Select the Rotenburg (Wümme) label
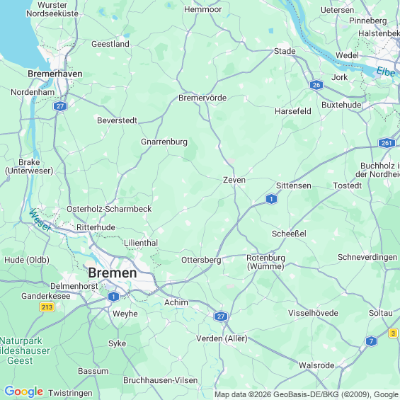This screenshot has width=400, height=400. [265, 262]
